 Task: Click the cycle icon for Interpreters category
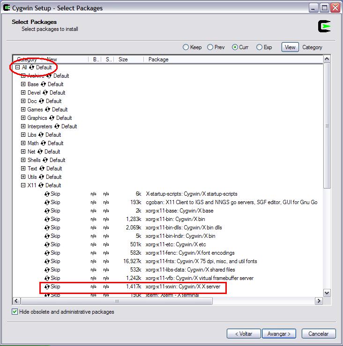tap(57, 126)
